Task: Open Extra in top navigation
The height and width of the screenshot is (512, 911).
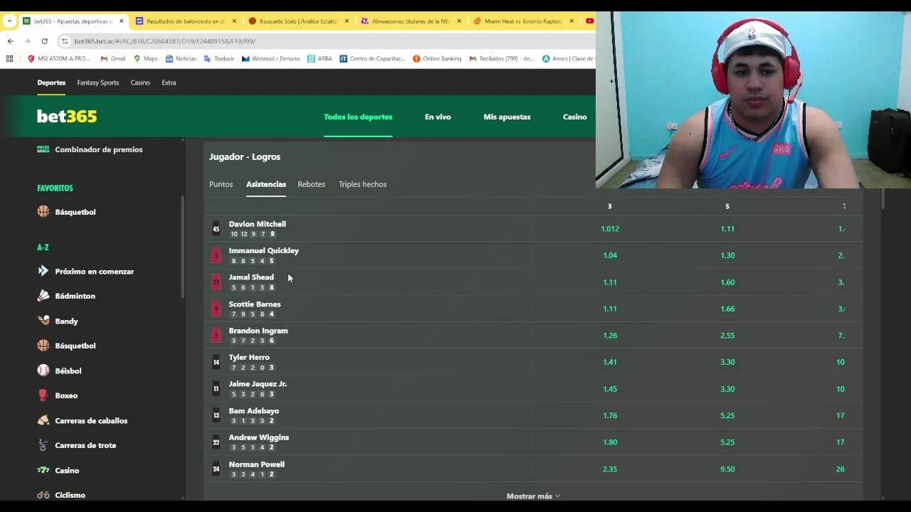Action: (x=169, y=82)
